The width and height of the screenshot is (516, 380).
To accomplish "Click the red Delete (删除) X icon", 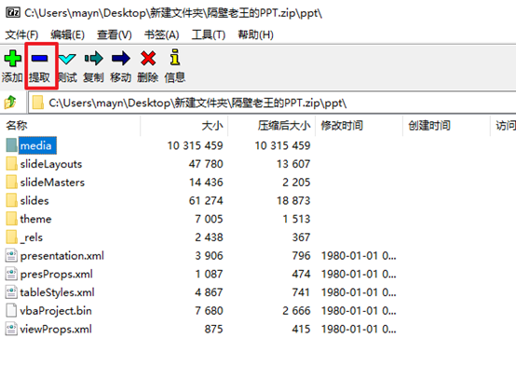I will coord(148,59).
